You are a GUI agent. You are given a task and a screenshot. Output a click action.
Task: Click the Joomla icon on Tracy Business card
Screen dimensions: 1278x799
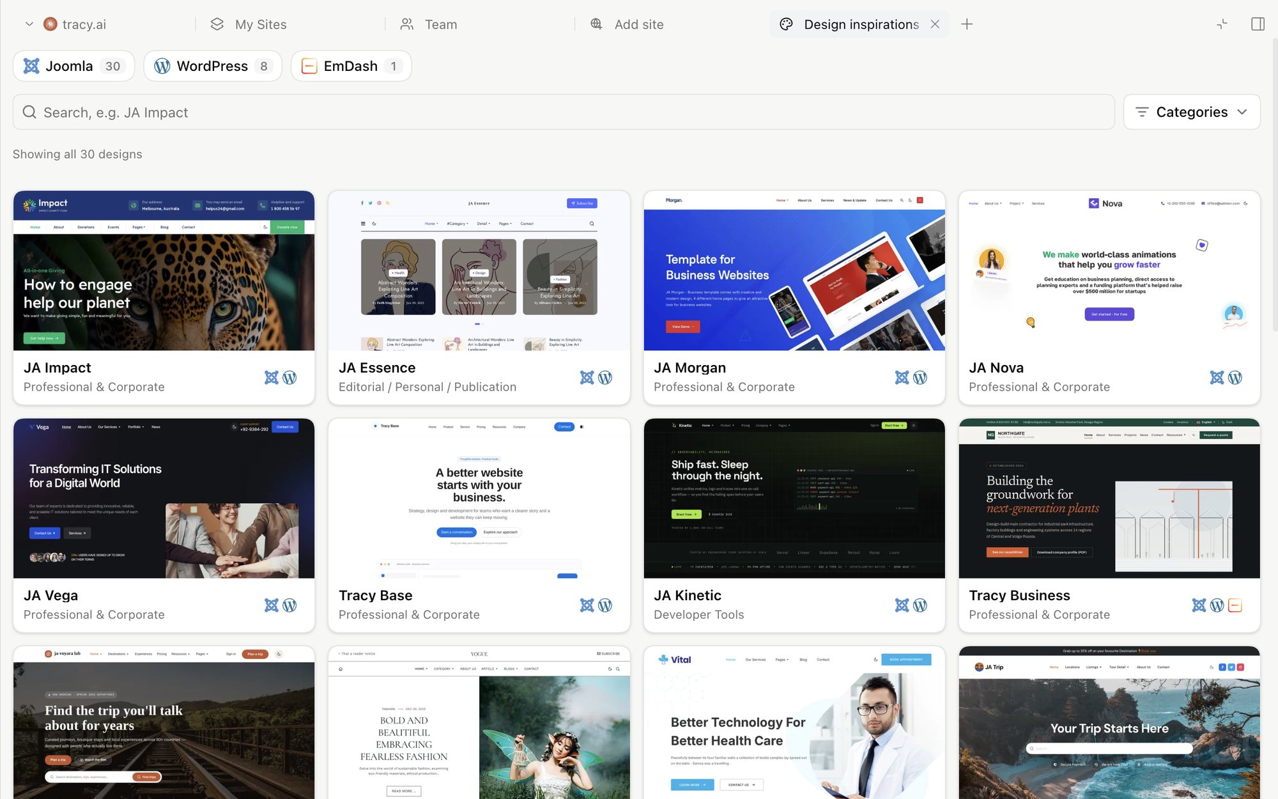pyautogui.click(x=1199, y=605)
